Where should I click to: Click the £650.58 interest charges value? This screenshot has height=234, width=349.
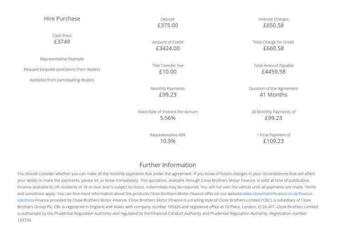(273, 25)
